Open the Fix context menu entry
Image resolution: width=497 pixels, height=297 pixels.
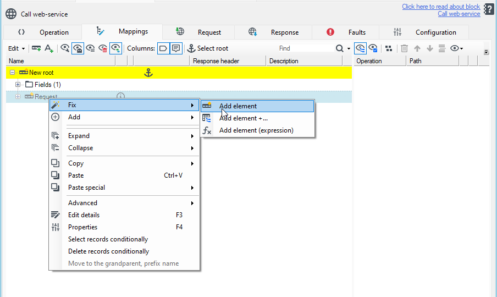(124, 105)
